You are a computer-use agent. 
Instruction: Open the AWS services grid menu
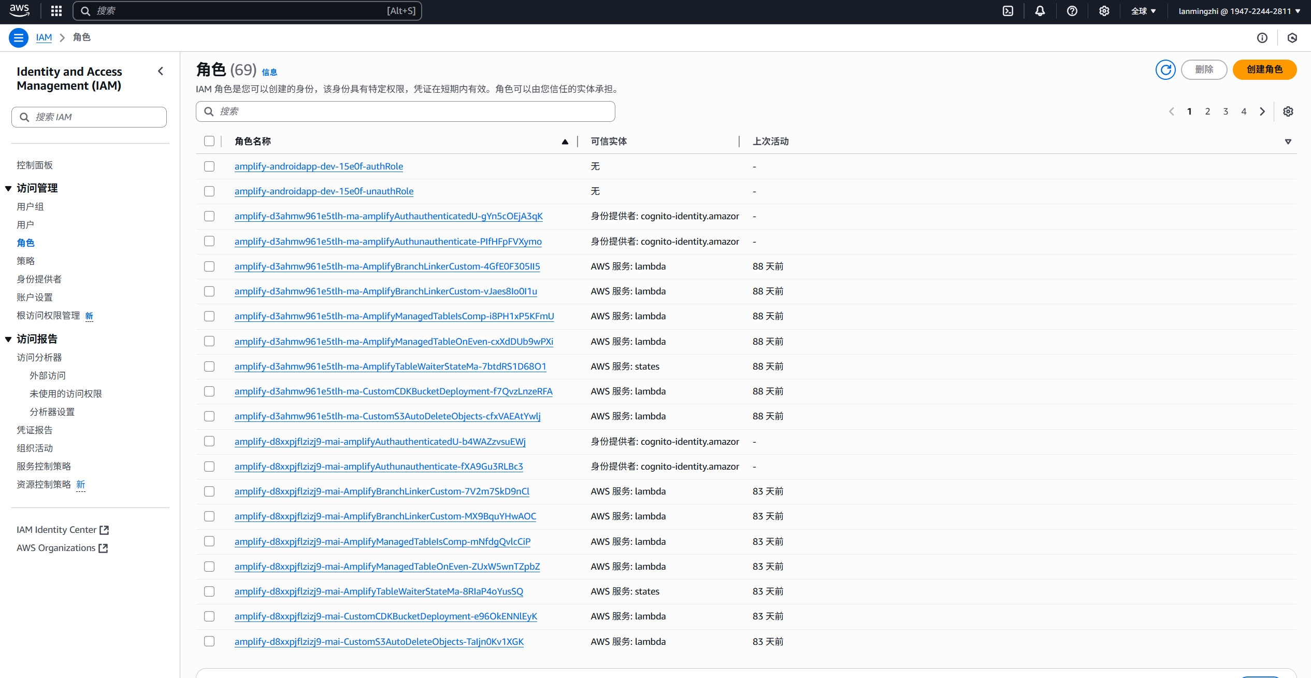coord(56,11)
